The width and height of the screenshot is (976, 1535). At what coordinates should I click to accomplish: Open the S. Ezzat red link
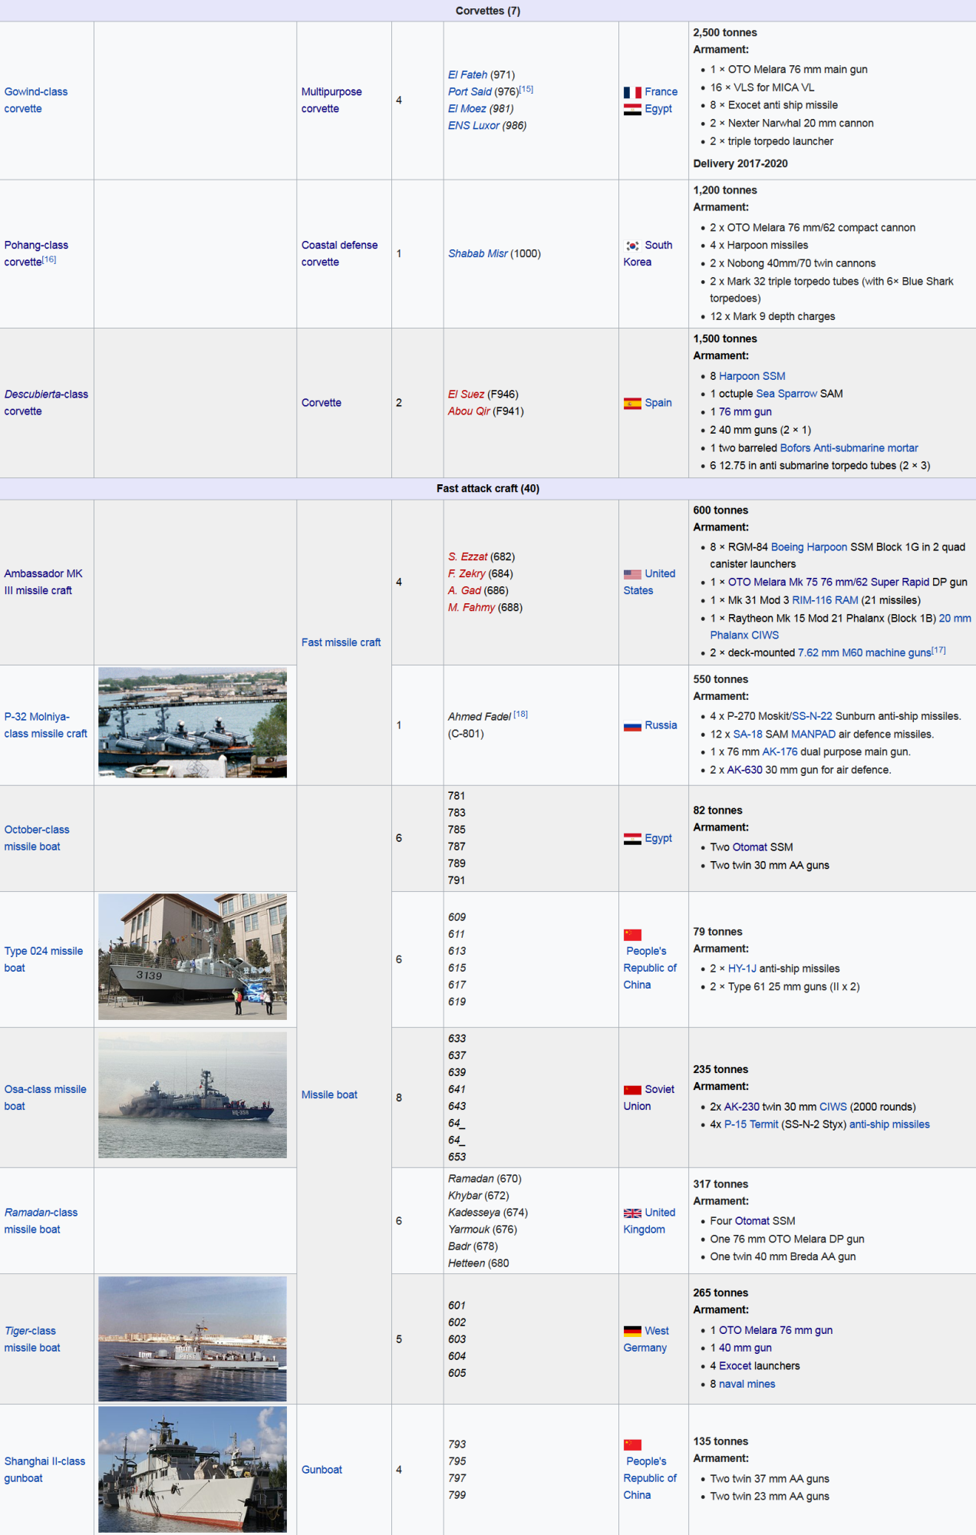(x=467, y=557)
